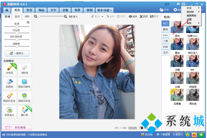Select the 时尚 effects category
207x138 pixels.
[165, 47]
